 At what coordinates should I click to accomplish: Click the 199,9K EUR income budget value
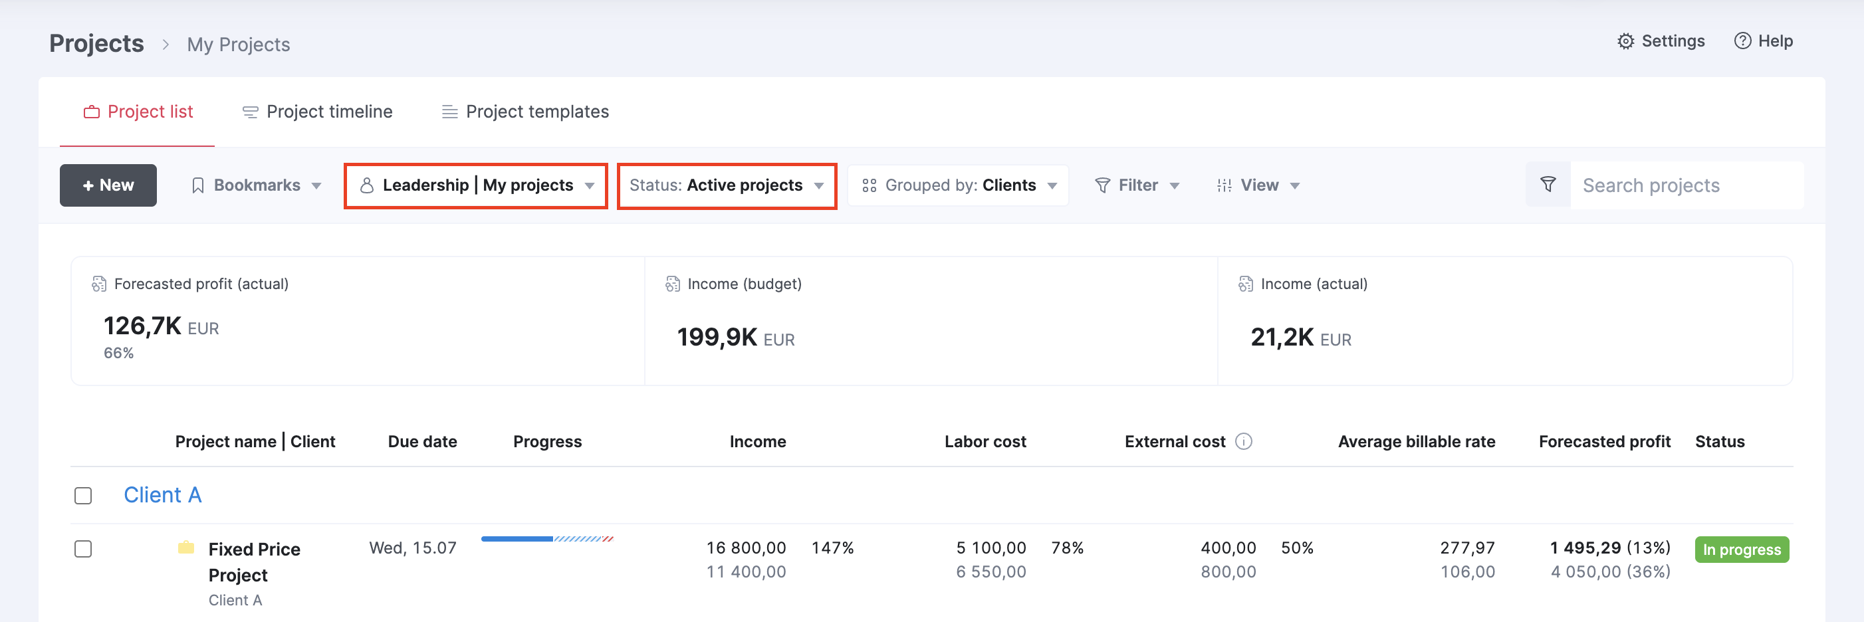click(x=736, y=338)
